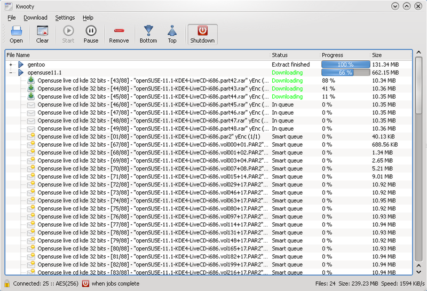Toggle the Shutdown toolbar button
This screenshot has width=427, height=291.
[x=202, y=34]
